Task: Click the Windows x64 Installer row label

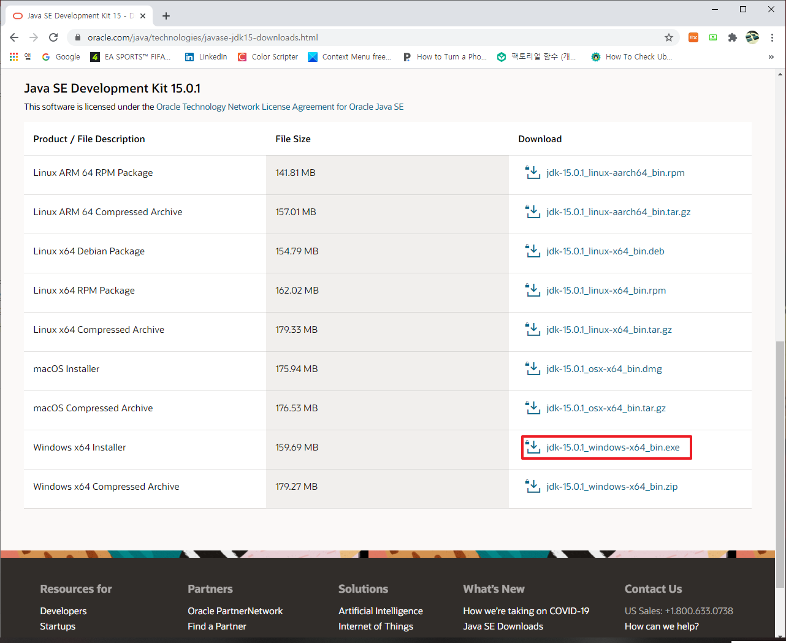Action: 80,447
